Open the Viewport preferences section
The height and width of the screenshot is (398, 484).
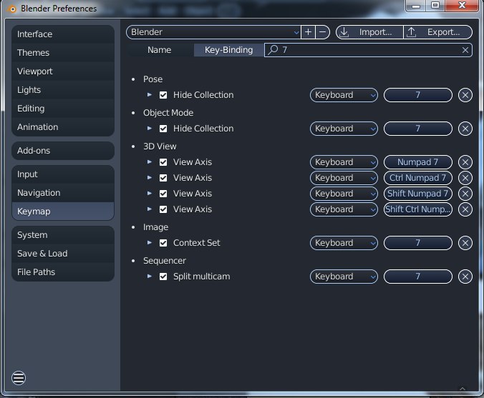click(x=63, y=71)
